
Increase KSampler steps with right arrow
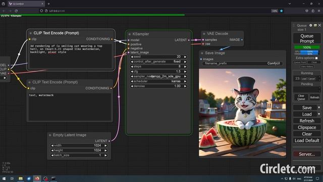click(x=185, y=66)
